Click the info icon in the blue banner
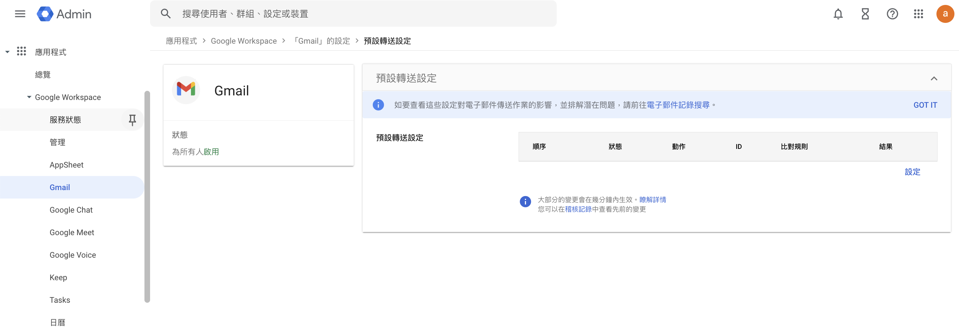Viewport: 959px width, 333px height. click(x=378, y=105)
